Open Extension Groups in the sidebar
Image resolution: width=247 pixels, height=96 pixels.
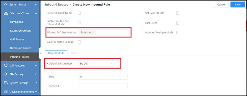pyautogui.click(x=20, y=31)
